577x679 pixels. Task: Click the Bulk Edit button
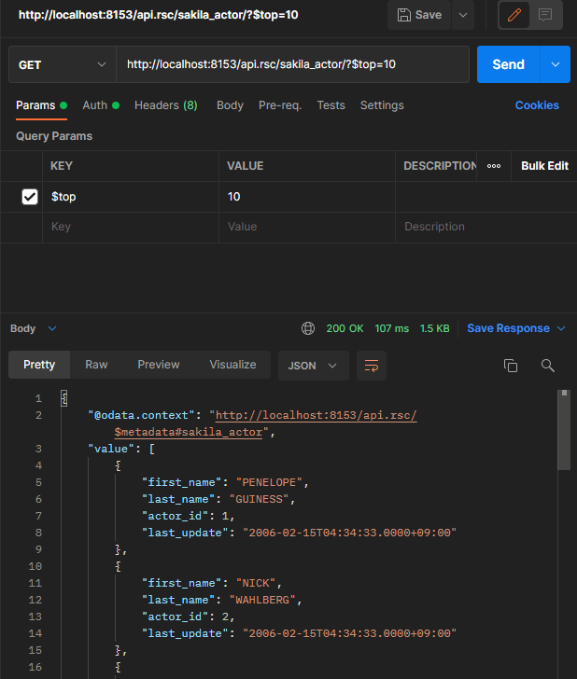tap(544, 166)
